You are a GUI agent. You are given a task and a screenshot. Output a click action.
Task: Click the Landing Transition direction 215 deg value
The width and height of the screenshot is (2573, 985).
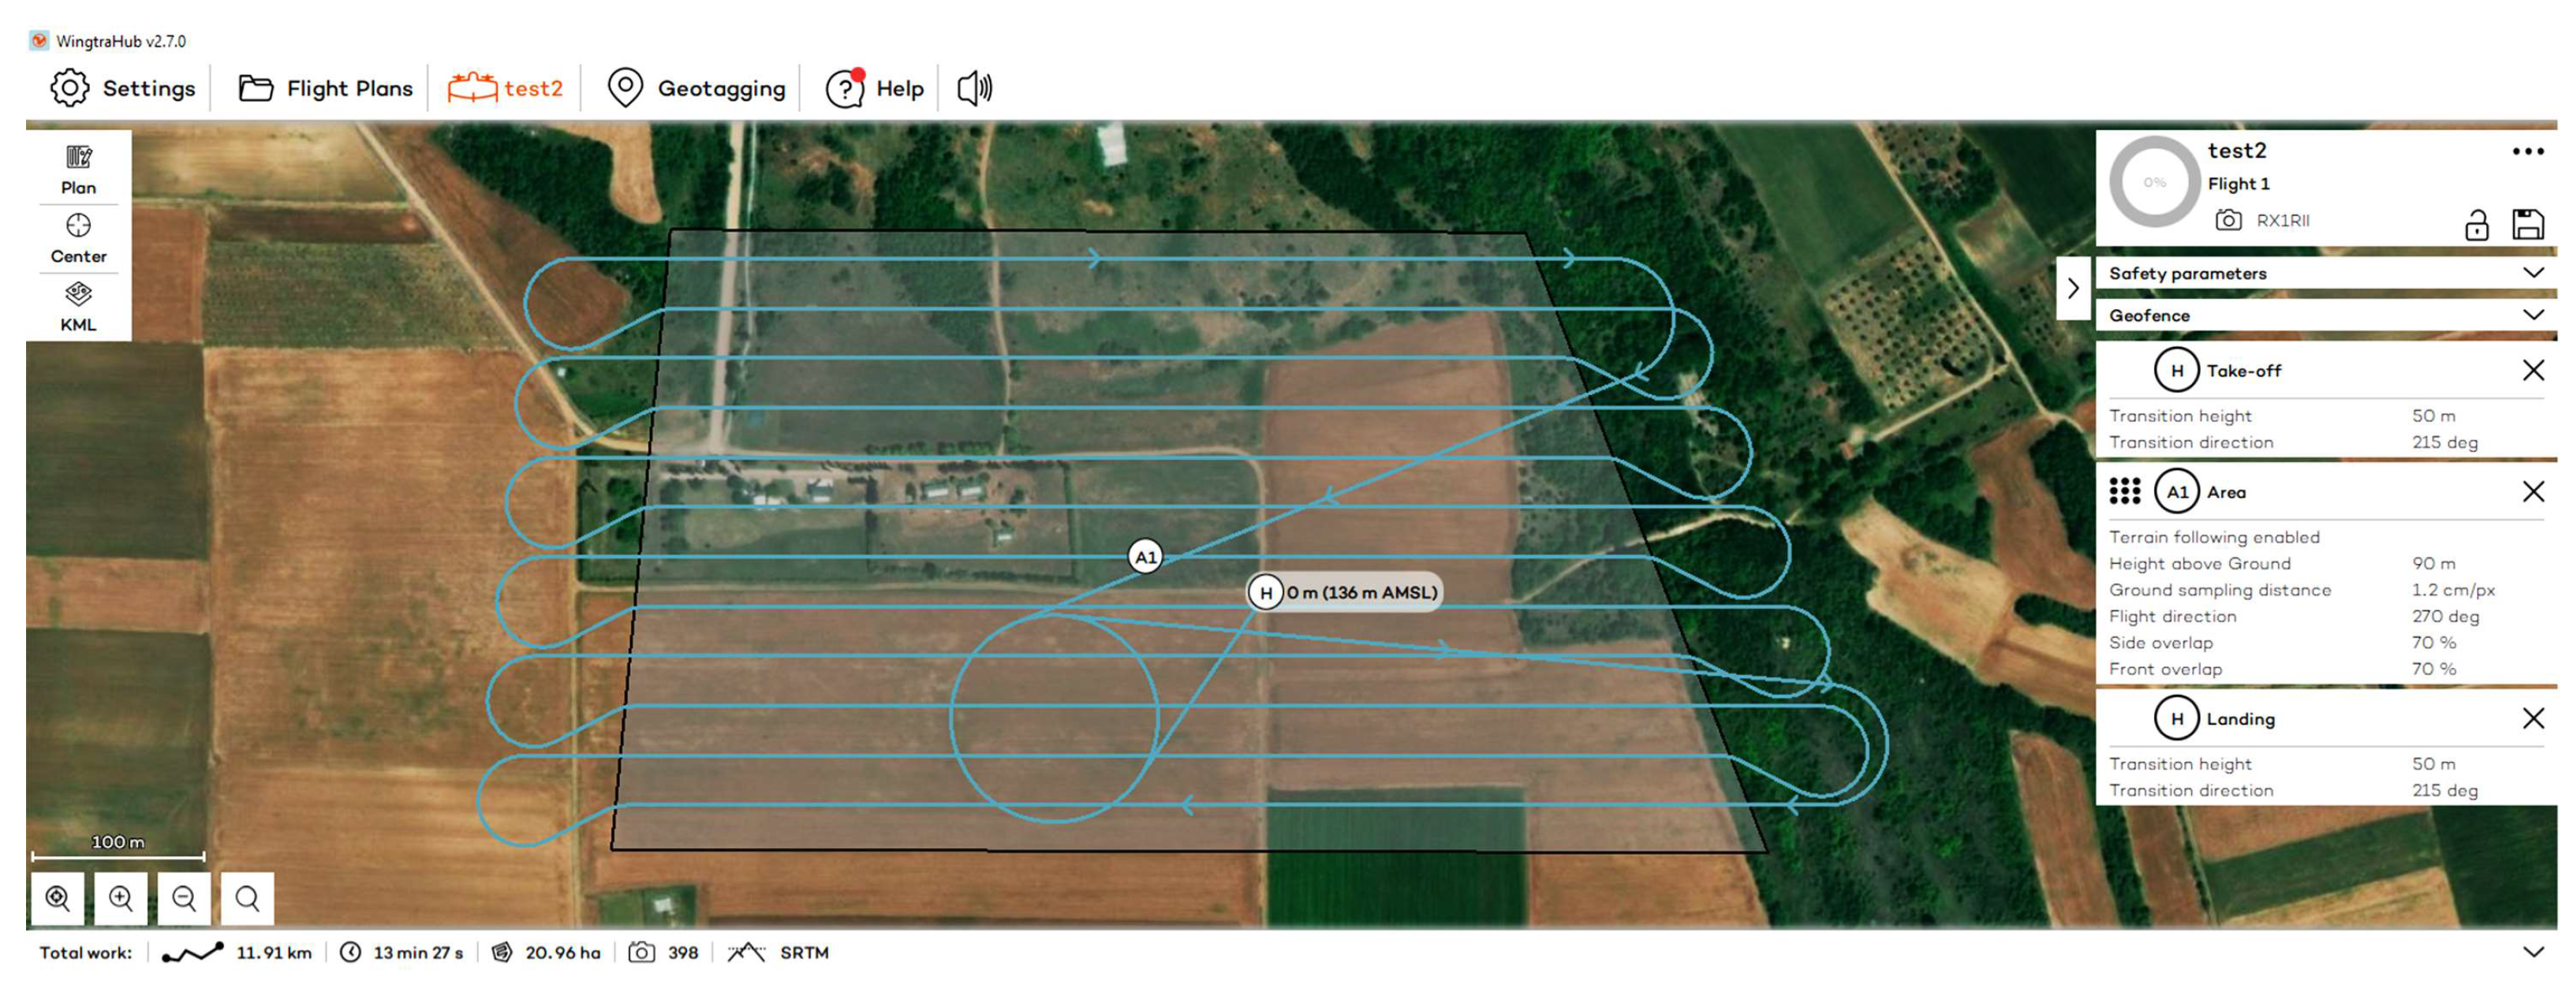[x=2445, y=790]
